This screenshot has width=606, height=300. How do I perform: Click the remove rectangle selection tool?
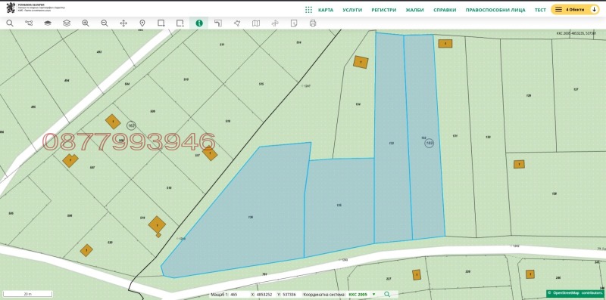[180, 23]
